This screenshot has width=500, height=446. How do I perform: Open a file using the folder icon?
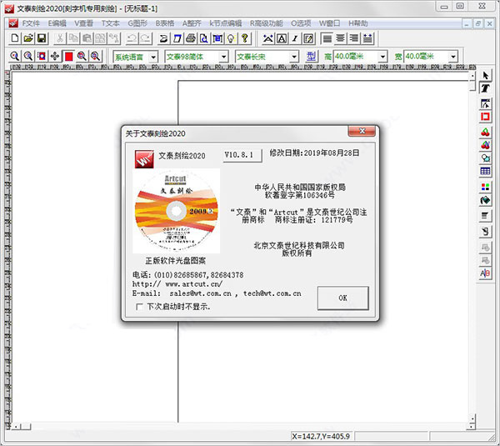pyautogui.click(x=28, y=38)
